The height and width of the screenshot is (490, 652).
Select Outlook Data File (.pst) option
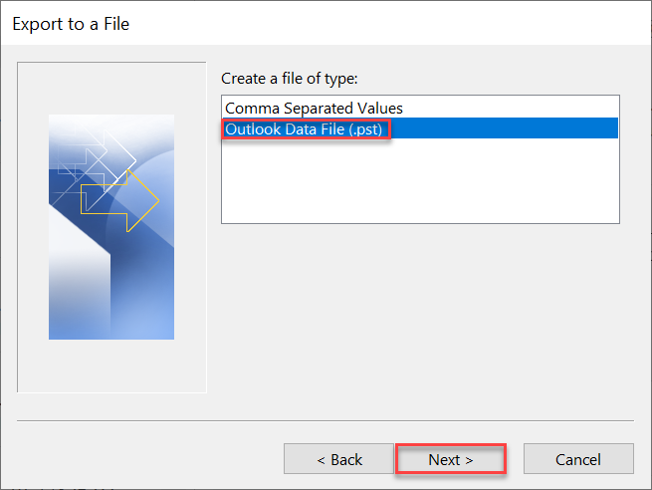pos(306,129)
